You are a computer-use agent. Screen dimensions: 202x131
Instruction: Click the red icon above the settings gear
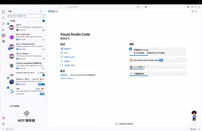pos(4,118)
